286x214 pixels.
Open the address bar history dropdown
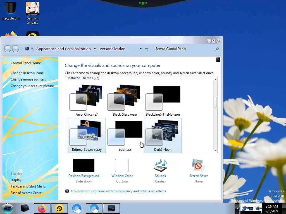click(x=140, y=49)
